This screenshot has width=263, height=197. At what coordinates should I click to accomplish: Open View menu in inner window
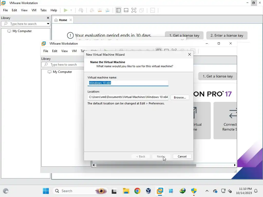click(x=64, y=51)
